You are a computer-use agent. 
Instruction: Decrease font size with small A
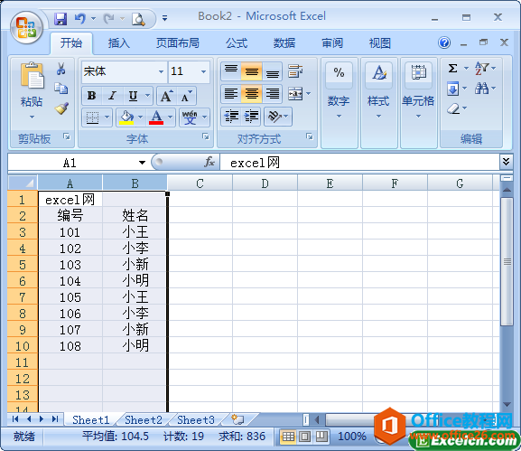point(186,96)
